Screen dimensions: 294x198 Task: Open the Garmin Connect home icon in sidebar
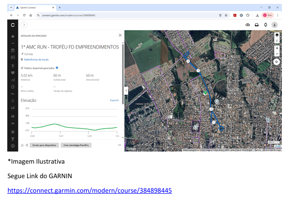click(x=13, y=36)
